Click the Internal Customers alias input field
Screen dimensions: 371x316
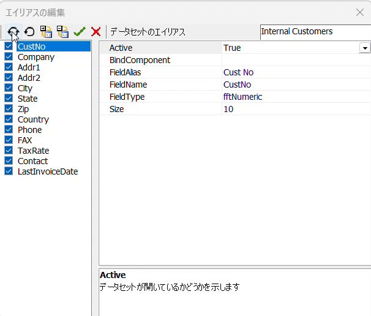click(x=313, y=31)
